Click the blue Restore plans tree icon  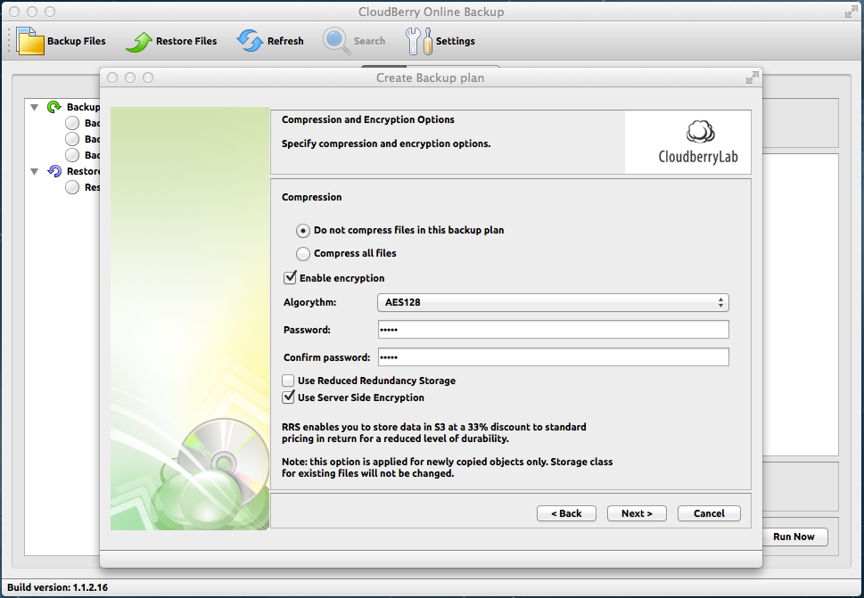coord(54,171)
